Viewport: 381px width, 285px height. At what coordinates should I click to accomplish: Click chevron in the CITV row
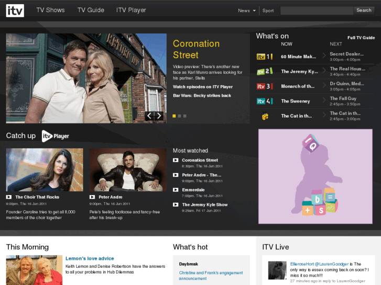point(324,115)
